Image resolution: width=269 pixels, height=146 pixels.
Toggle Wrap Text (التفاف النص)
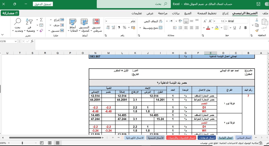click(153, 21)
